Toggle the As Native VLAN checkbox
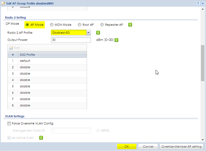Image resolution: width=206 pixels, height=151 pixels. (9, 138)
